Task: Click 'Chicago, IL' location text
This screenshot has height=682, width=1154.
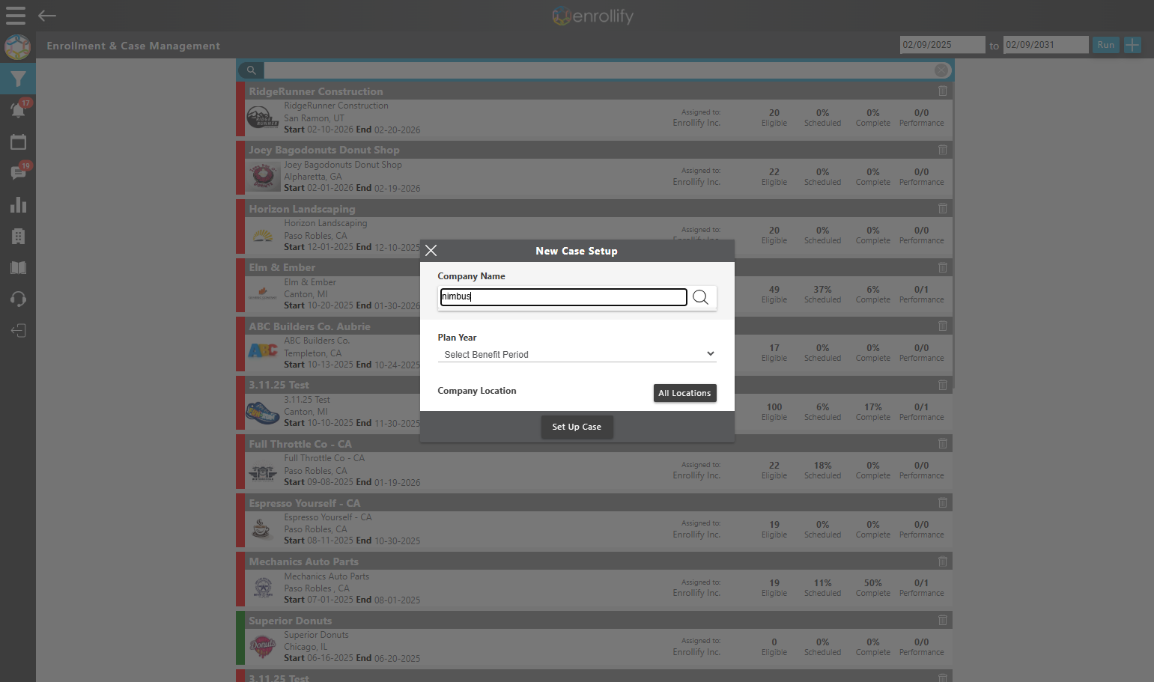Action: [306, 647]
